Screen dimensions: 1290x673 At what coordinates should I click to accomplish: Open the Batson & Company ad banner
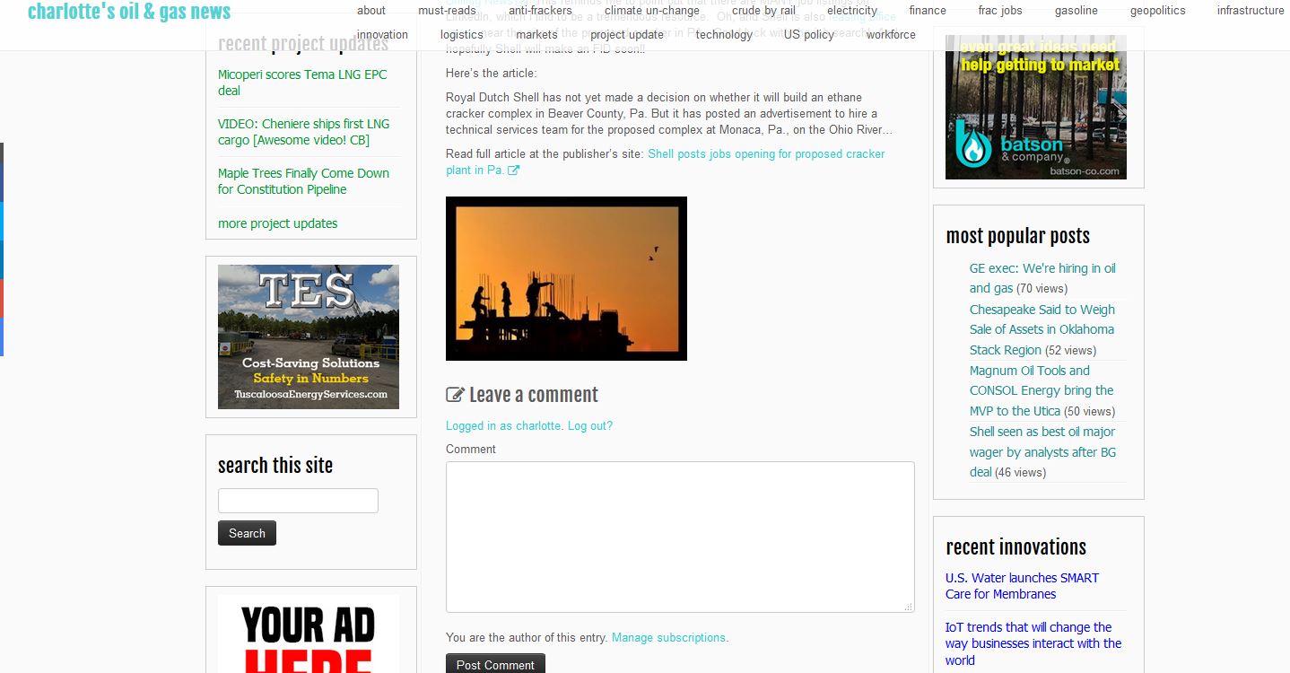pyautogui.click(x=1035, y=107)
